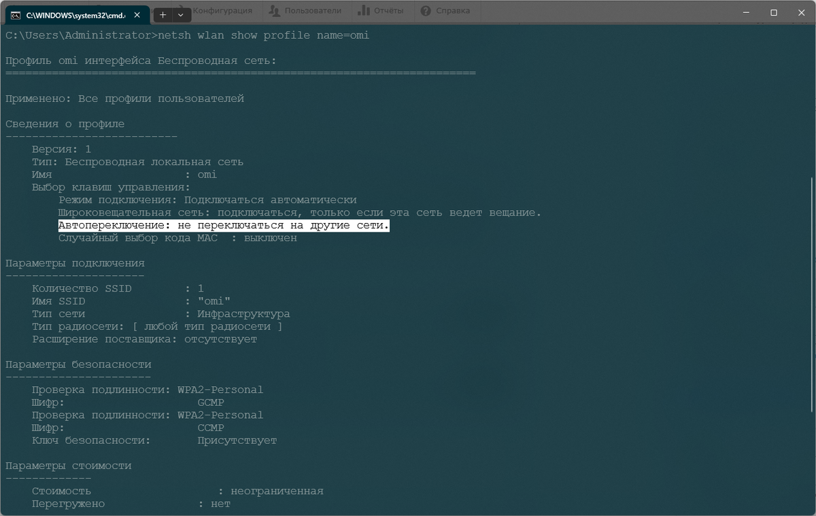This screenshot has height=516, width=816.
Task: Click the 'Применено: Все профили пользователей' line
Action: pos(124,99)
